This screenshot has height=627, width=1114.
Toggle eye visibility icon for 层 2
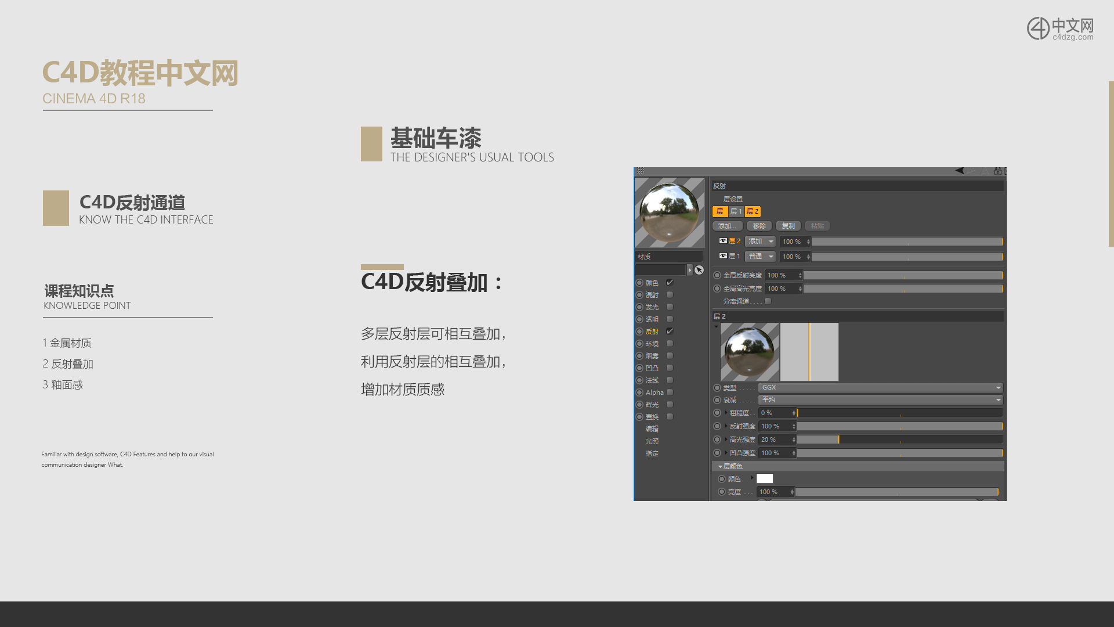pyautogui.click(x=723, y=241)
